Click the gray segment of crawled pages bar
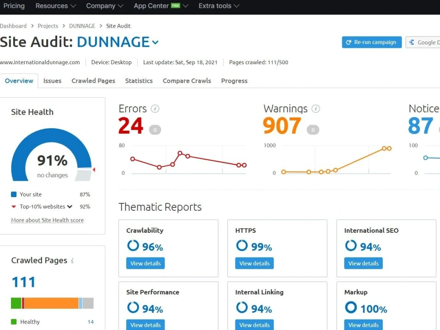The height and width of the screenshot is (330, 440). [x=88, y=303]
